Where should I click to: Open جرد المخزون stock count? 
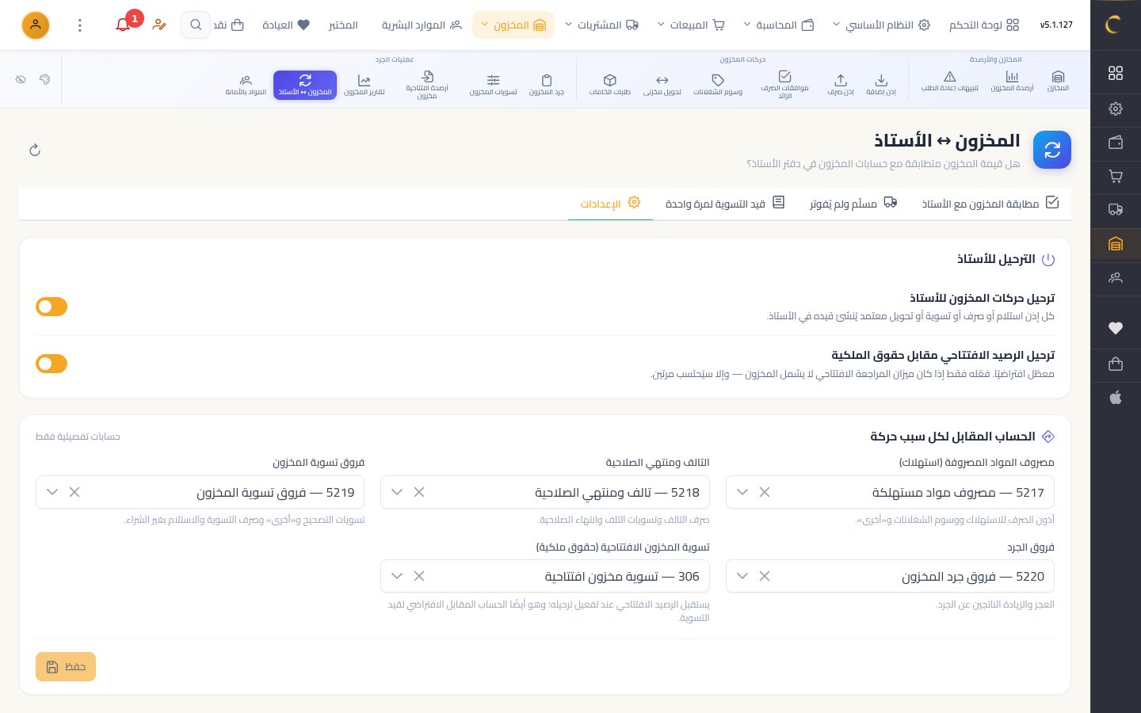click(547, 84)
